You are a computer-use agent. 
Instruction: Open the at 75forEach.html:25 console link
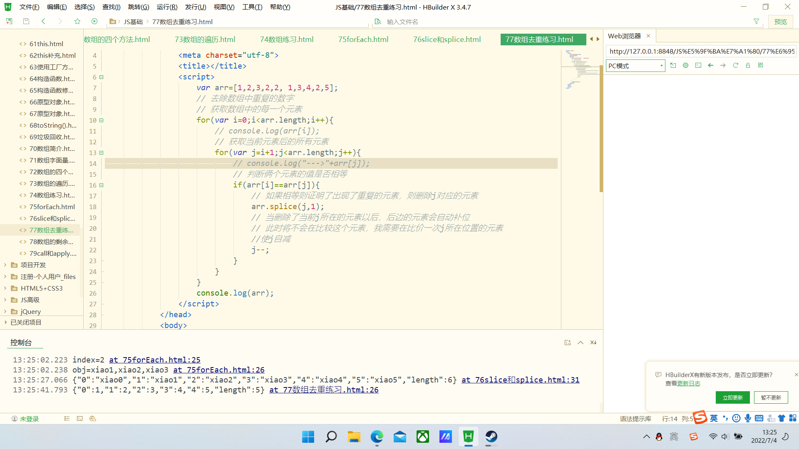pos(154,360)
